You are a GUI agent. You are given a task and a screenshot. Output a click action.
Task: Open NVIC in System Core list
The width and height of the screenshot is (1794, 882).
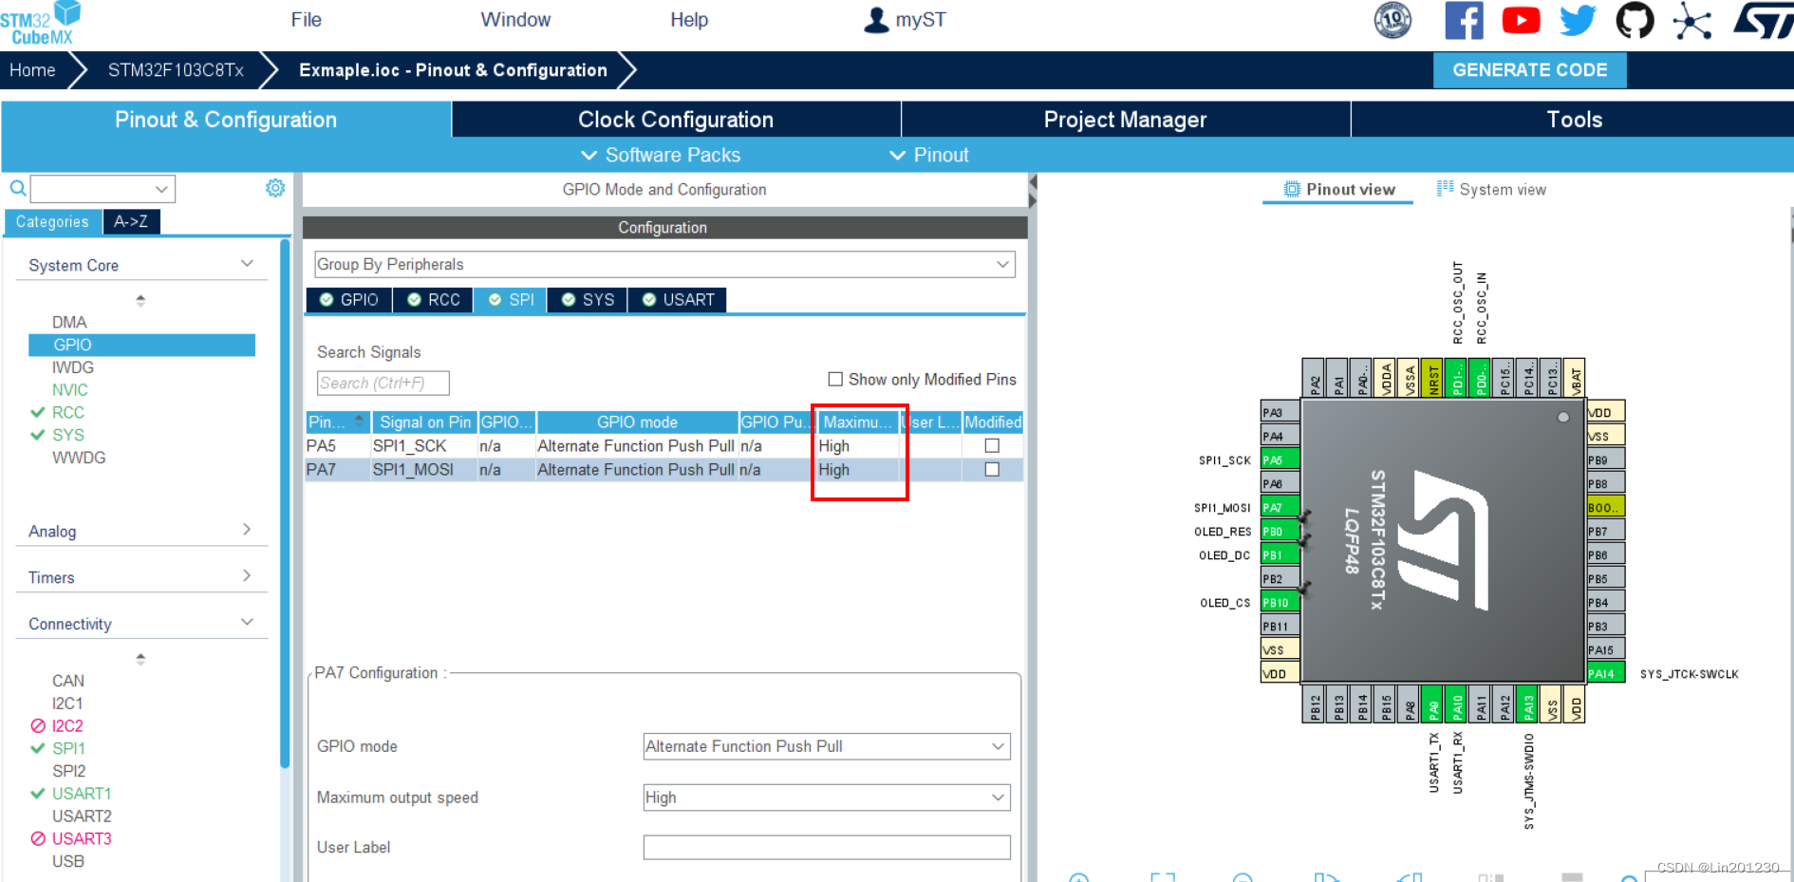coord(69,390)
